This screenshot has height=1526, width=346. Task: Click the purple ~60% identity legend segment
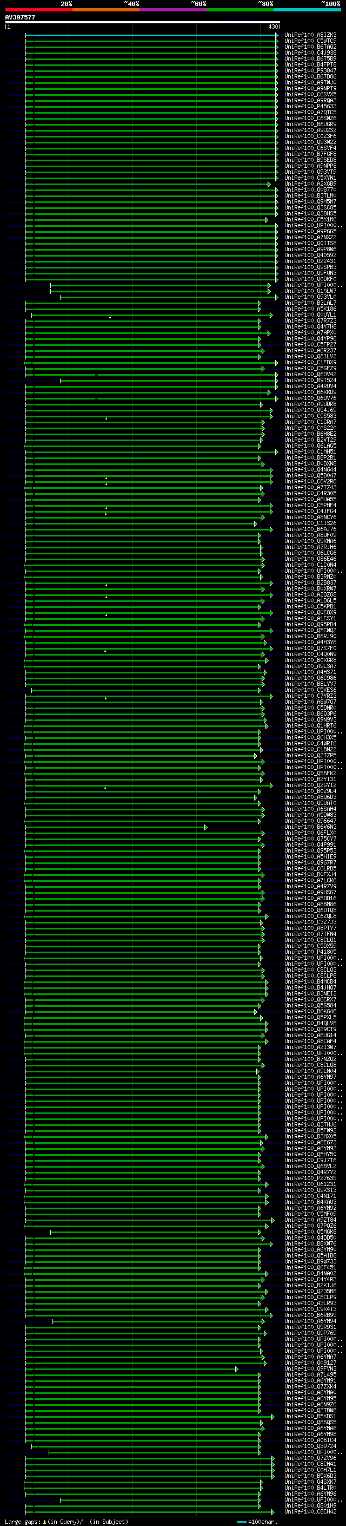pos(172,10)
